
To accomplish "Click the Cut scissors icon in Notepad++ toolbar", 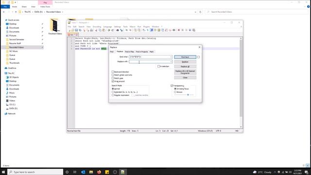I will coord(96,30).
